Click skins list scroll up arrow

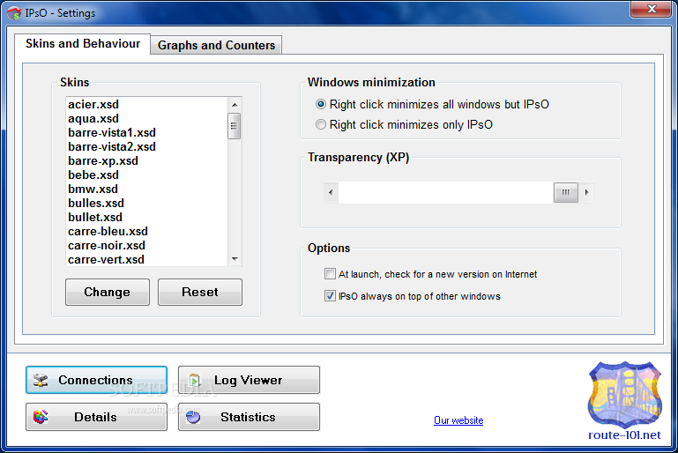pos(235,105)
